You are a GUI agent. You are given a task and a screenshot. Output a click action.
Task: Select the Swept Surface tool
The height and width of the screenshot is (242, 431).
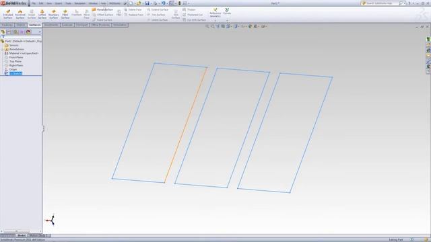click(x=32, y=14)
